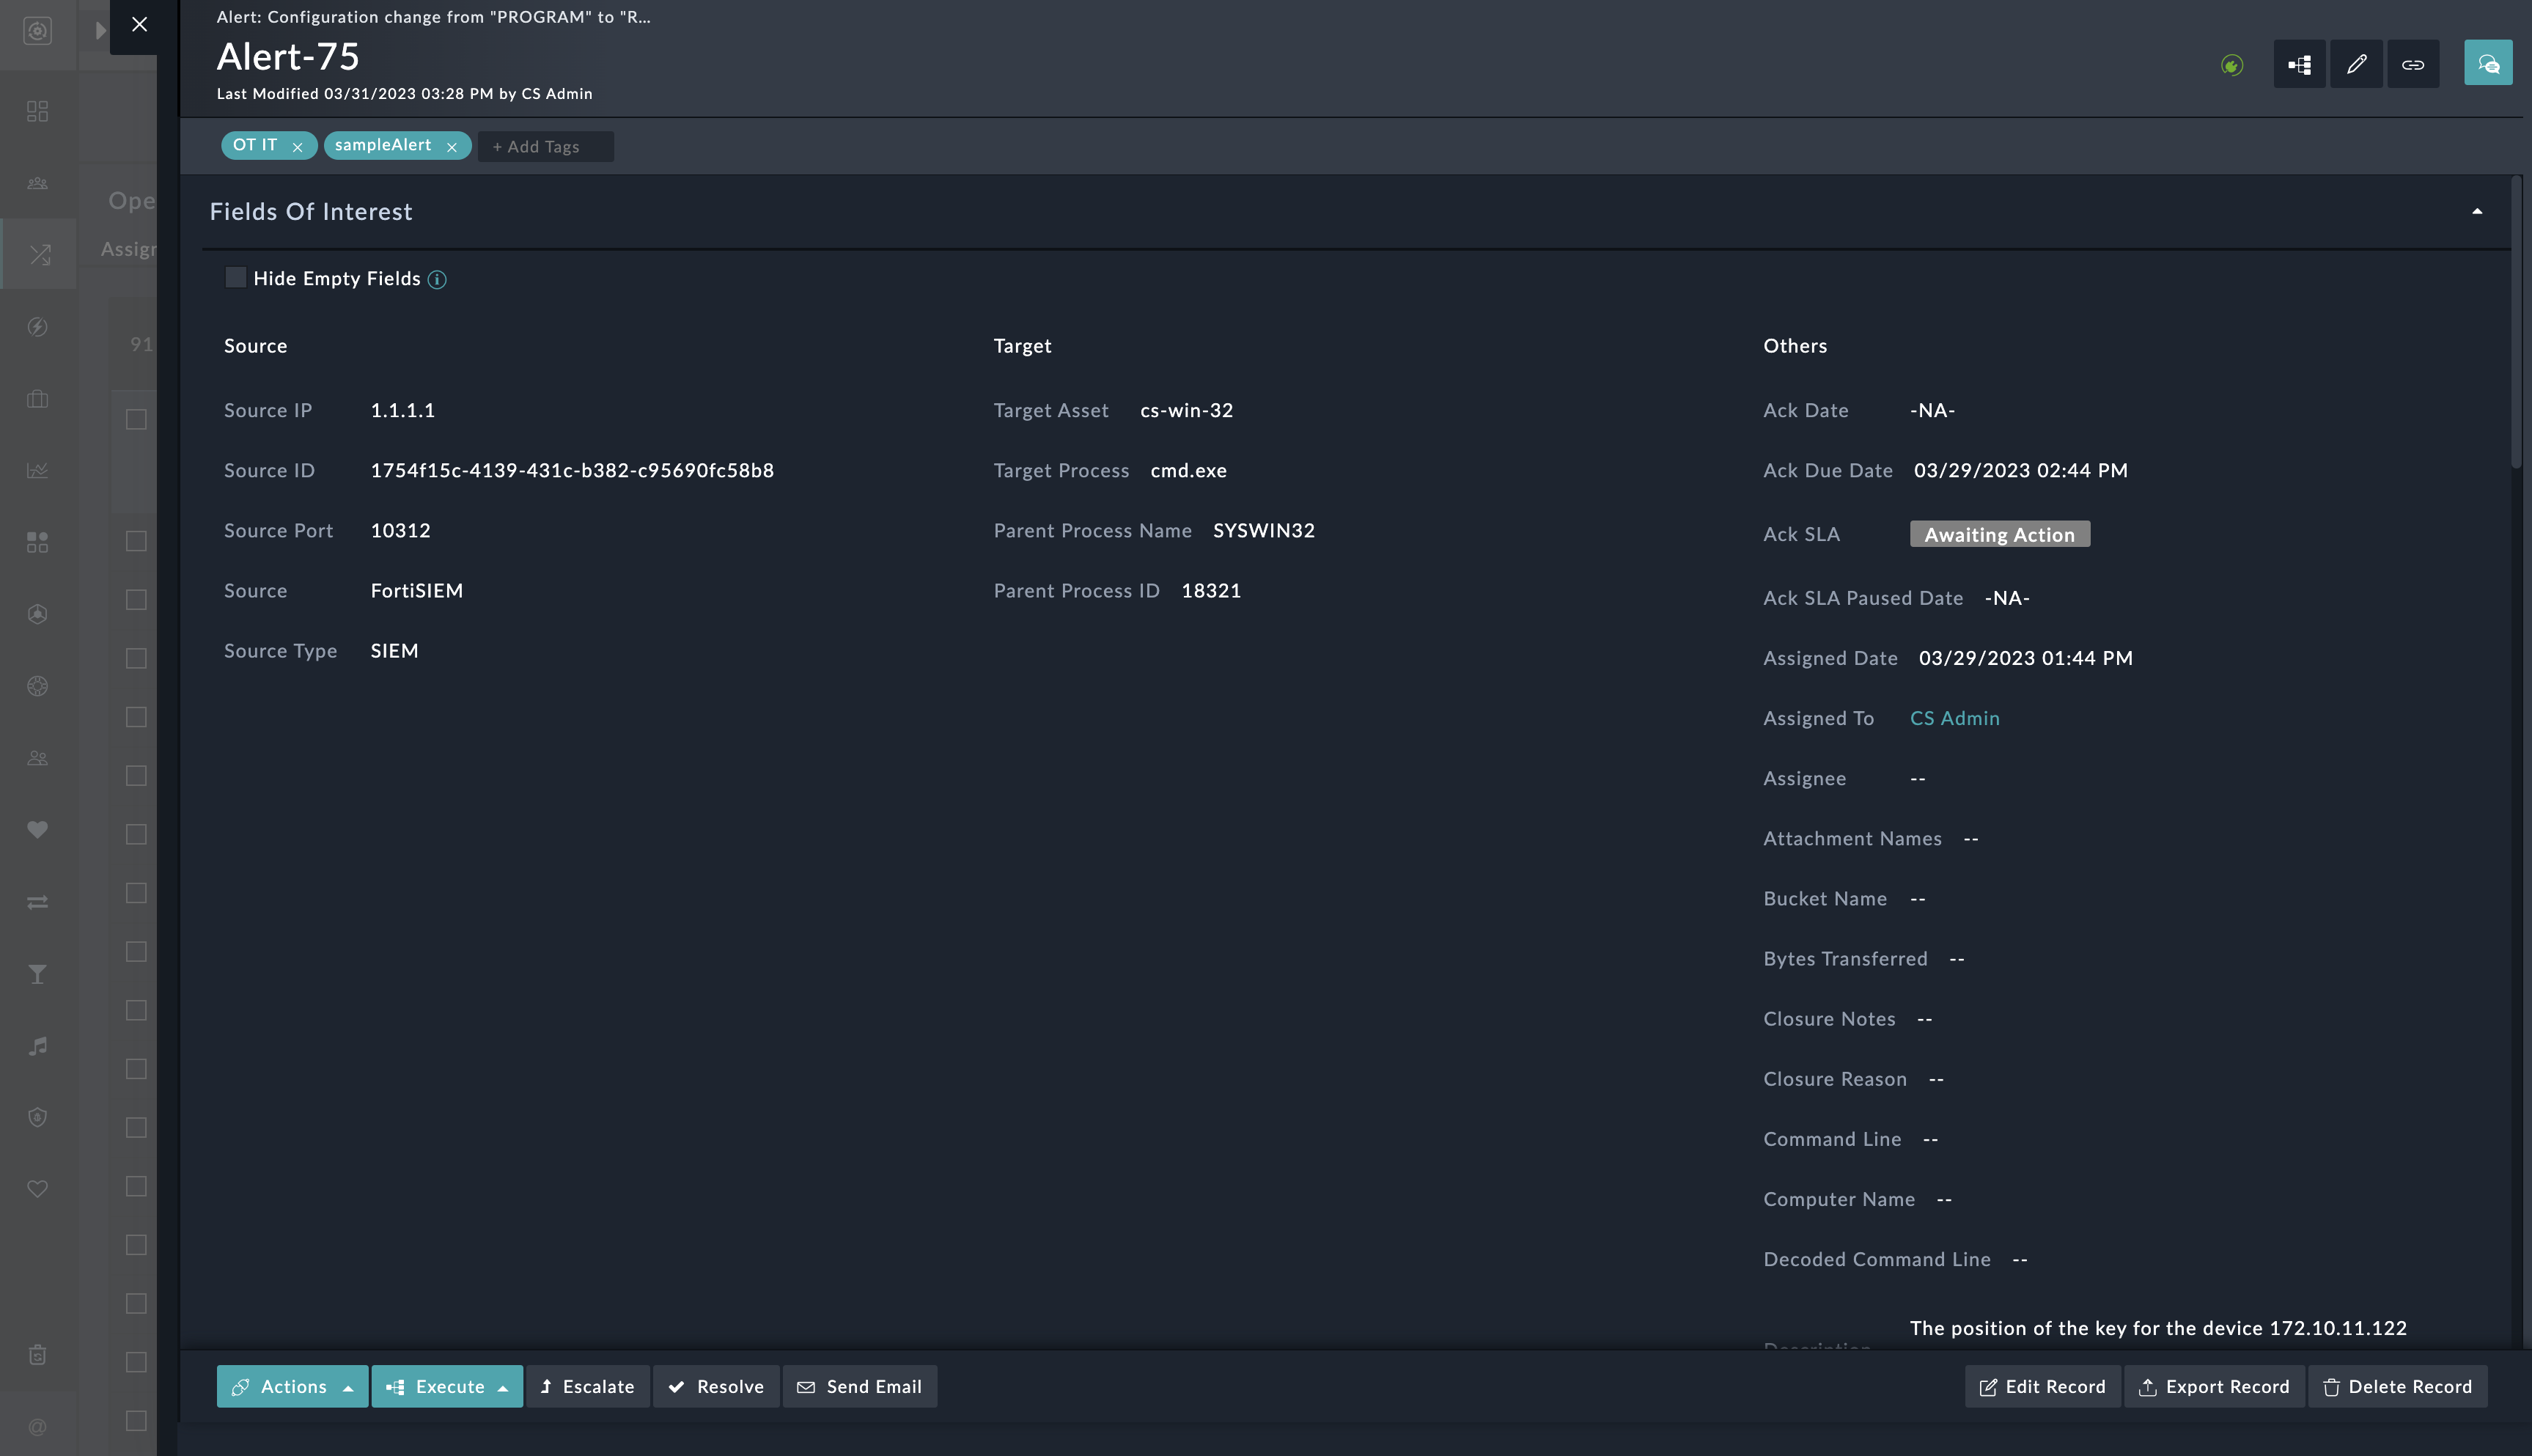Click the Delete Record button

tap(2397, 1386)
